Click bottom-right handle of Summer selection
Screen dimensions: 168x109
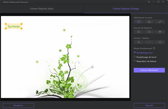point(22,28)
